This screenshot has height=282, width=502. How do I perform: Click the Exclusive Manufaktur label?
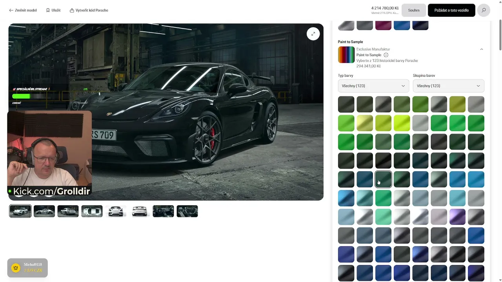click(373, 49)
